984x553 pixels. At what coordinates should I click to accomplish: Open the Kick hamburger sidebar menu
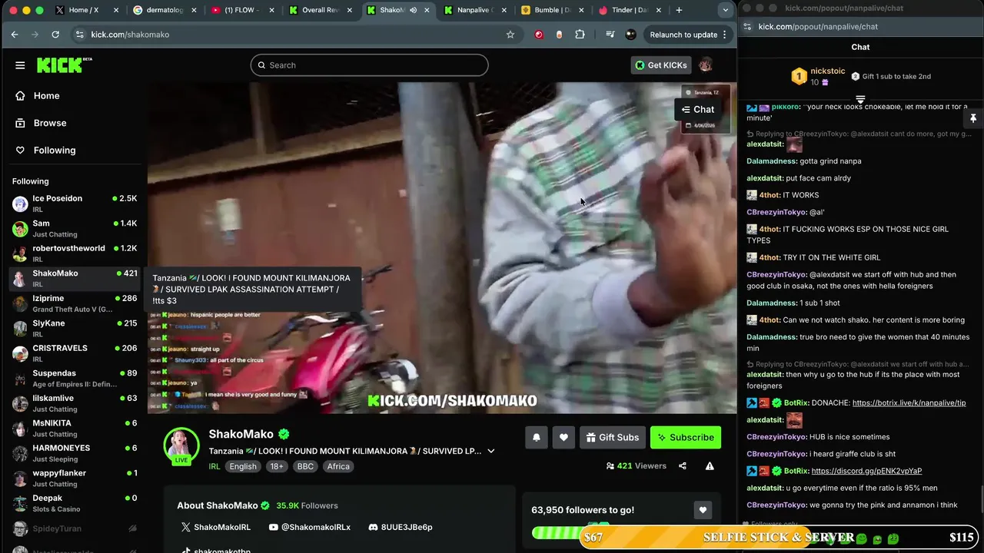point(20,65)
